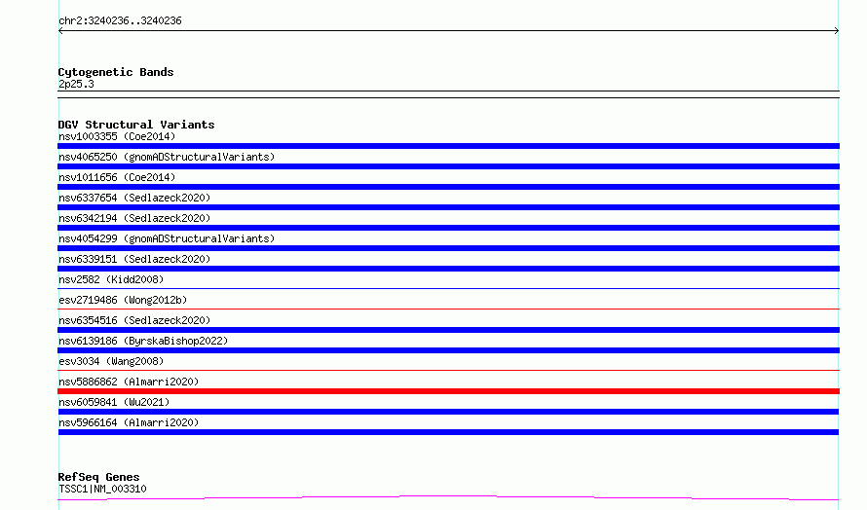Click the chr2:3240236..3240236 coordinate label

120,21
